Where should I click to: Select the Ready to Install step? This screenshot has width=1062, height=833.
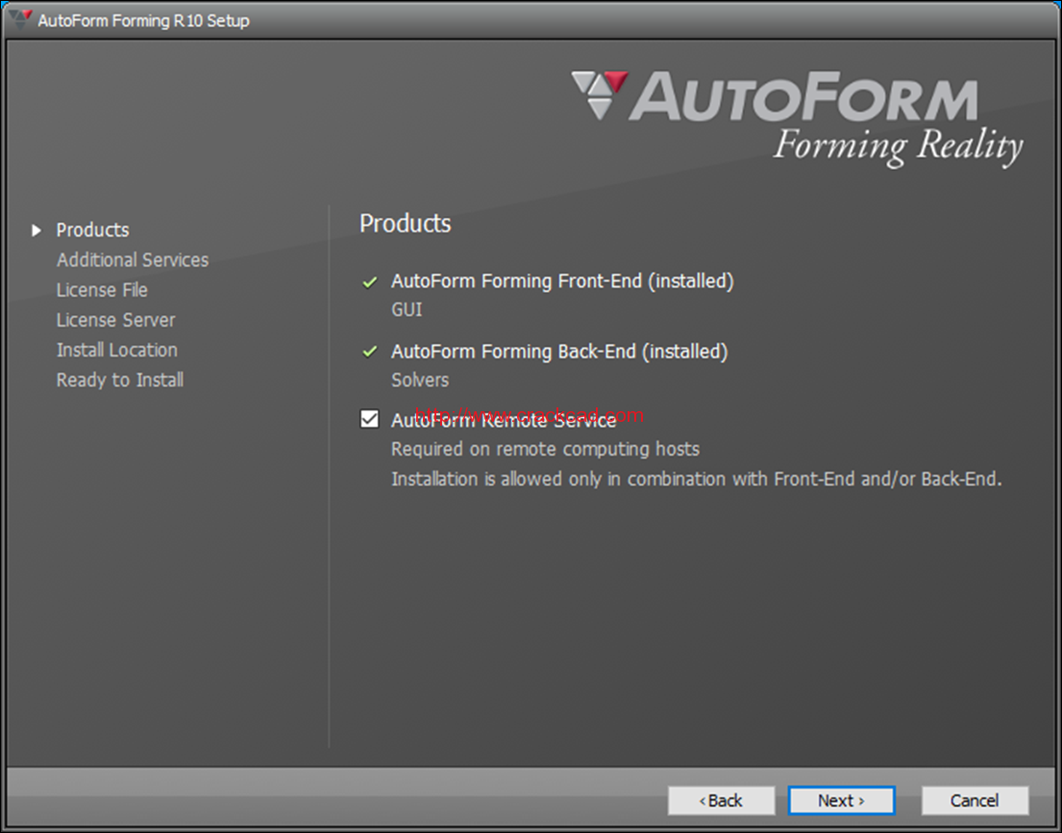click(x=120, y=380)
